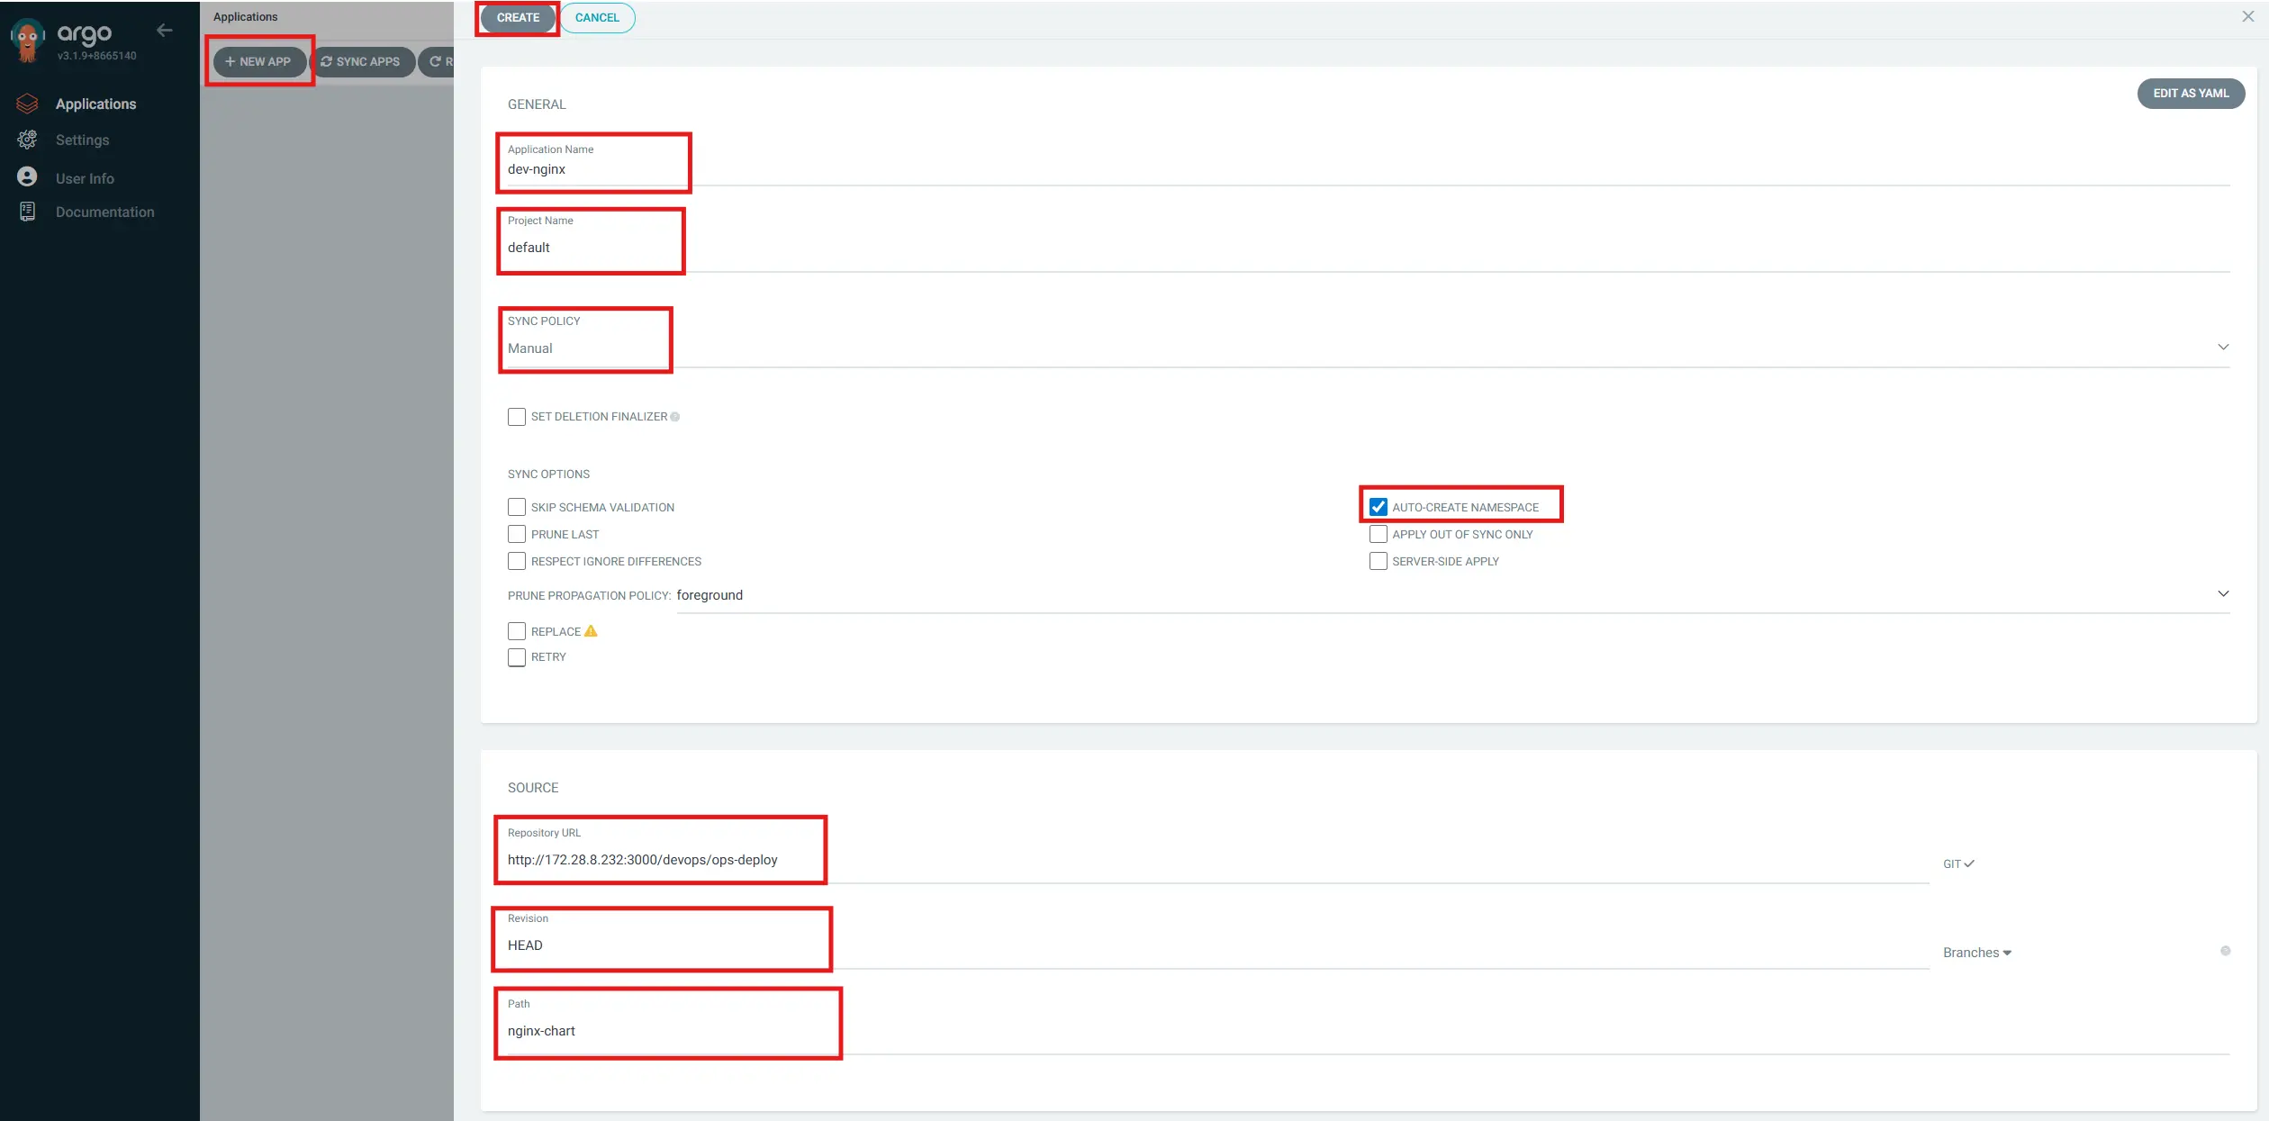Enable Skip Schema Validation
The height and width of the screenshot is (1121, 2269).
click(516, 507)
